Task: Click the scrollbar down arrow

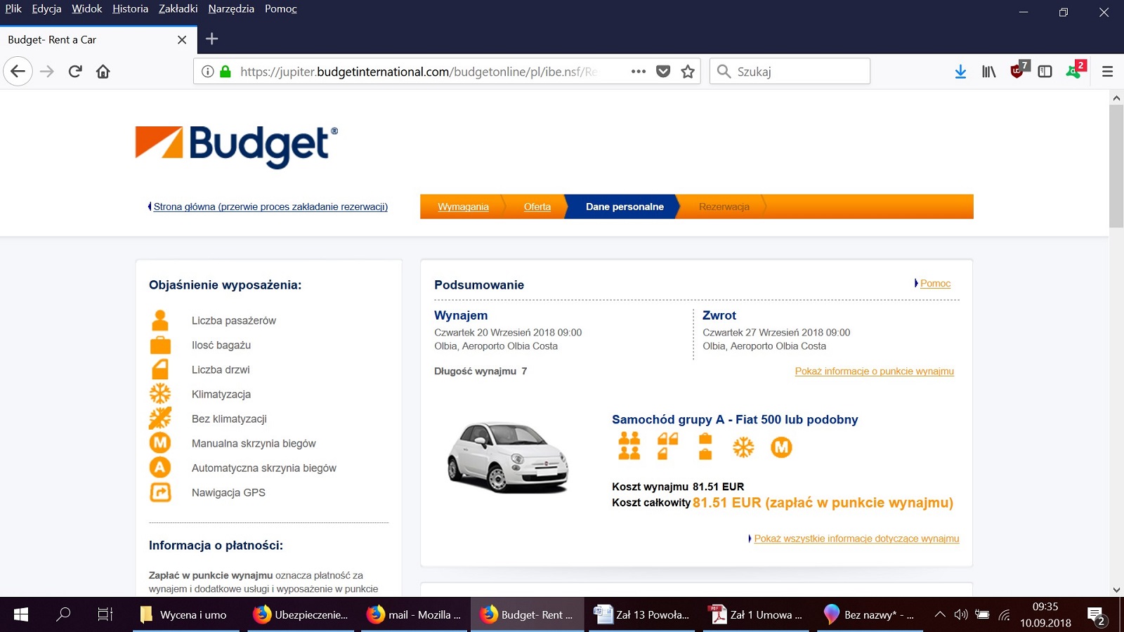Action: click(1116, 590)
